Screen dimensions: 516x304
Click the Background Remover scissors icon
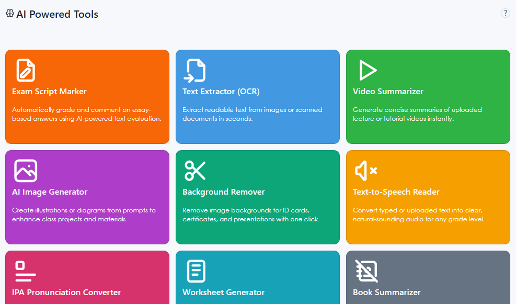195,171
